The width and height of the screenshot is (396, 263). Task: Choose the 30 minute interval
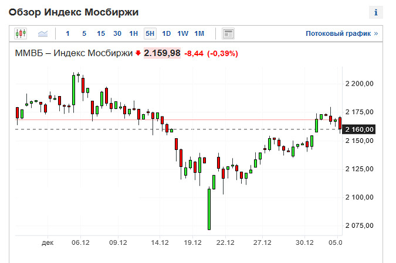pyautogui.click(x=117, y=33)
